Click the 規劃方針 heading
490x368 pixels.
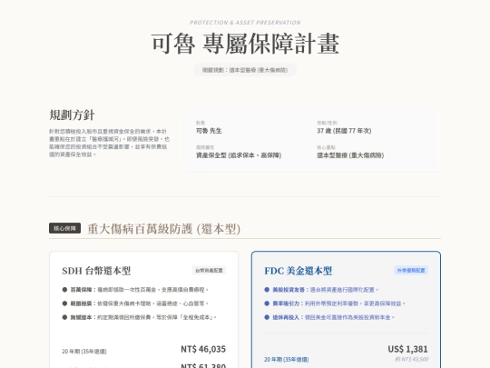coord(72,114)
